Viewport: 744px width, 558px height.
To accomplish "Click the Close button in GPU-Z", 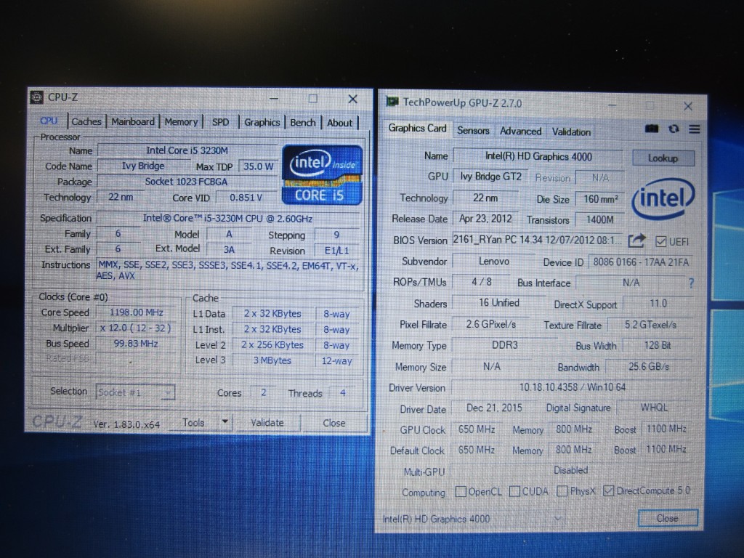I will [x=668, y=518].
